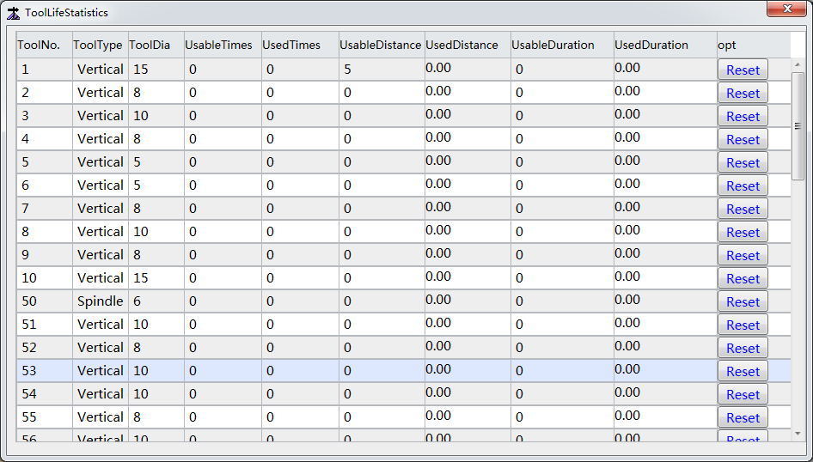Image resolution: width=813 pixels, height=462 pixels.
Task: Click the ToolDia column header
Action: coord(156,45)
